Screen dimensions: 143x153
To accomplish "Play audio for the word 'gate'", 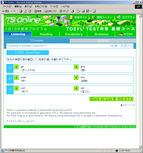I will pos(76,67).
